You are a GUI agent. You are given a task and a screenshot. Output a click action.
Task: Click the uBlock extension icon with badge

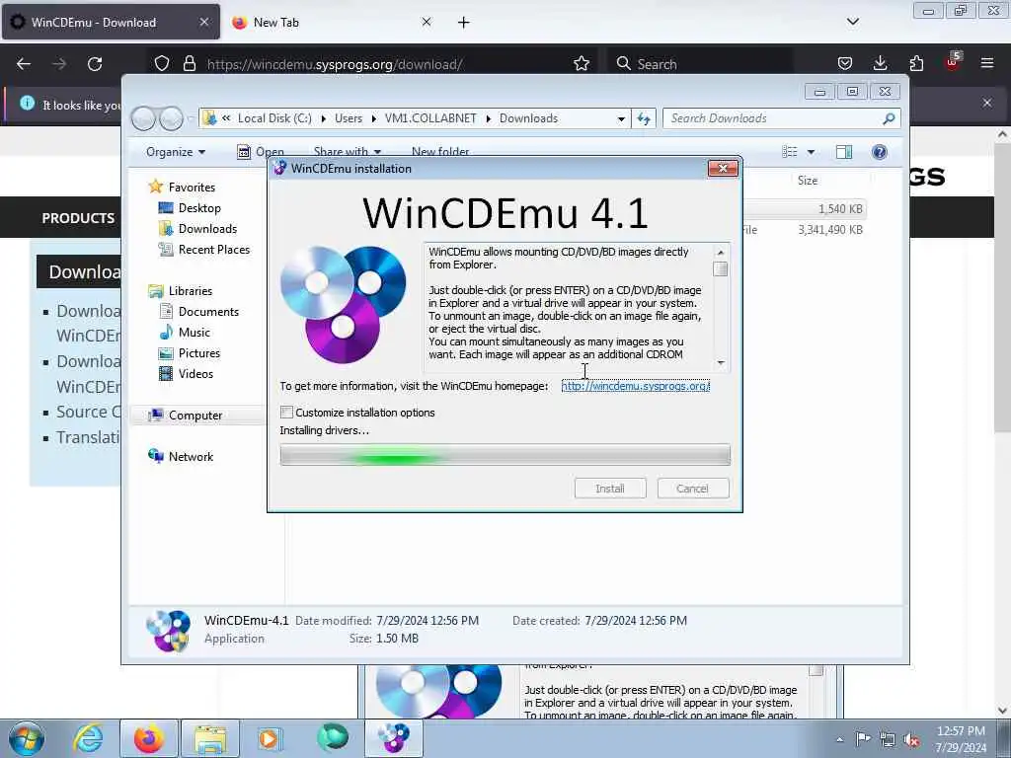pos(953,62)
